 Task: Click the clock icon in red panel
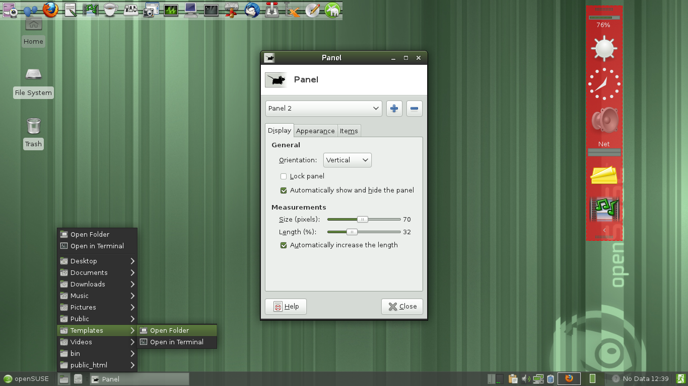click(x=604, y=84)
